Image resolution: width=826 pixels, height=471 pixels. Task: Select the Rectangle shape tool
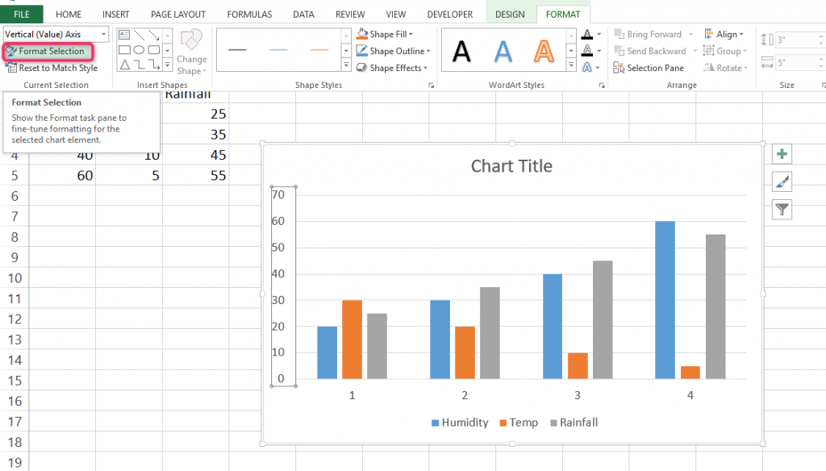point(124,50)
